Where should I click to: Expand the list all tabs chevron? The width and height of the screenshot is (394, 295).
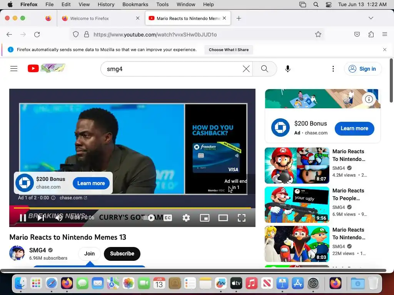point(371,18)
